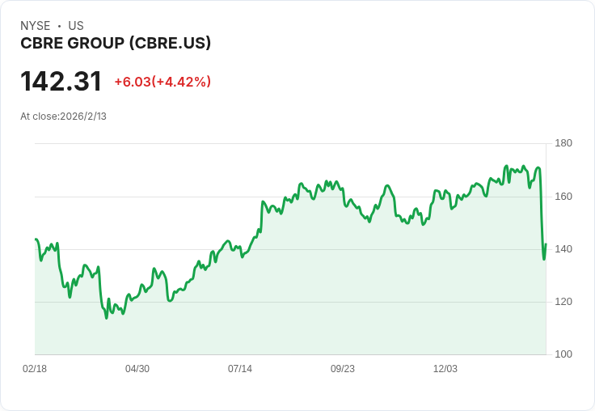Screen dimensions: 595x411
Task: Click the At close date text
Action: [63, 116]
